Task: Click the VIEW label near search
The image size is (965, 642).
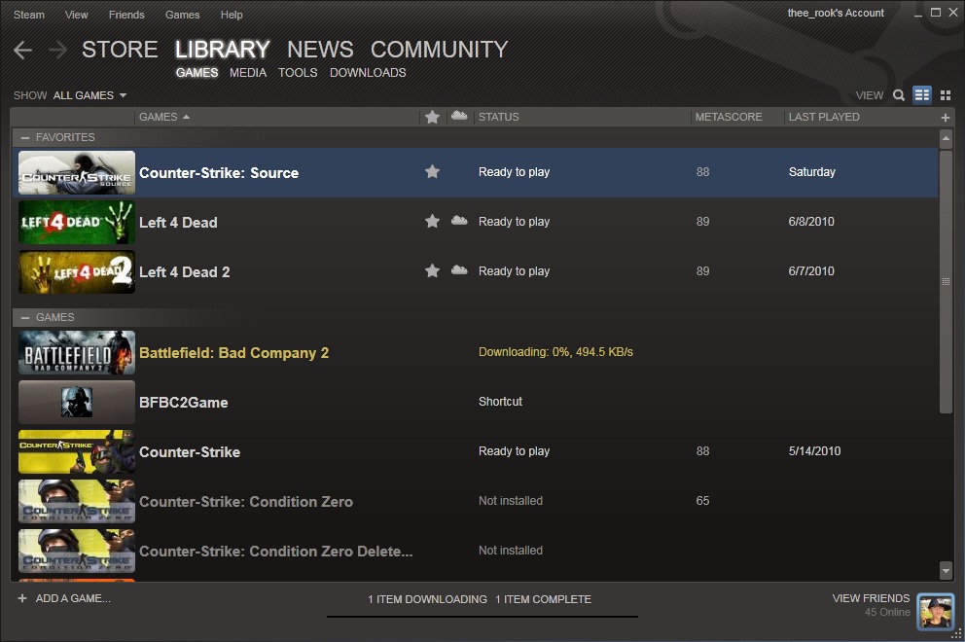Action: 869,95
